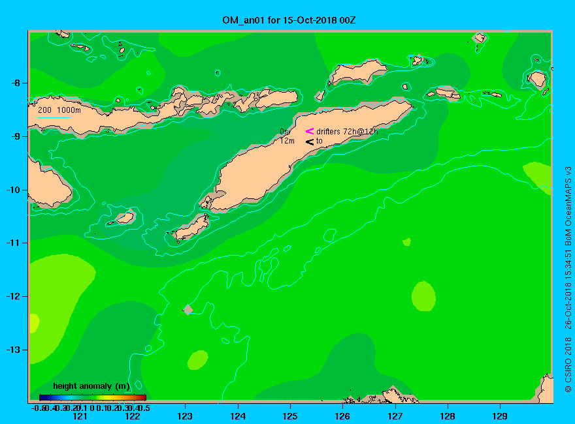Click the CSIRO copyright text on right edge
This screenshot has width=575, height=424.
pyautogui.click(x=568, y=279)
